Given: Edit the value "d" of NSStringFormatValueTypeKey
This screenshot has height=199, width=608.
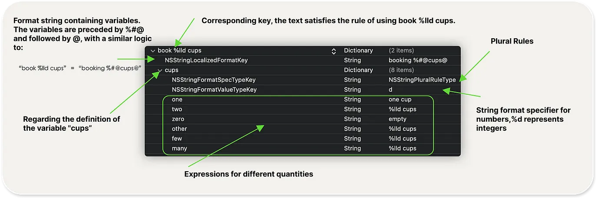Looking at the screenshot, I should 390,90.
